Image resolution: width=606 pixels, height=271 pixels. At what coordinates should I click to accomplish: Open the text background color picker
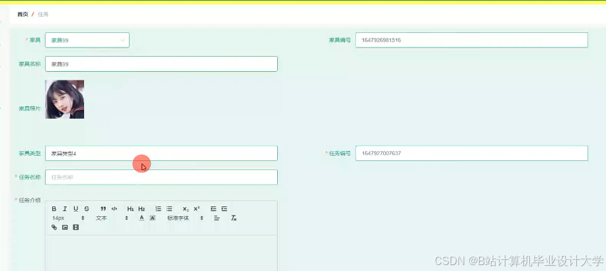click(x=152, y=218)
